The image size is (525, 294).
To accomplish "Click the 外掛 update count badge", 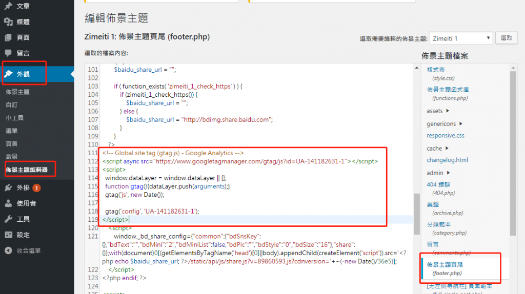I will (x=36, y=188).
